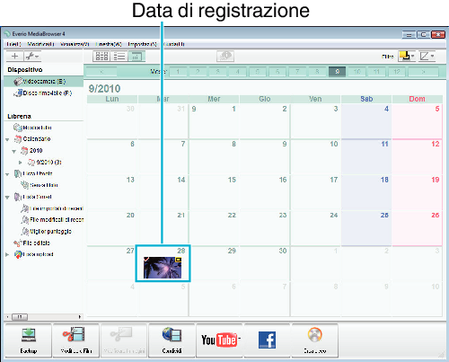
Task: Click the Facebook upload button
Action: 267,340
